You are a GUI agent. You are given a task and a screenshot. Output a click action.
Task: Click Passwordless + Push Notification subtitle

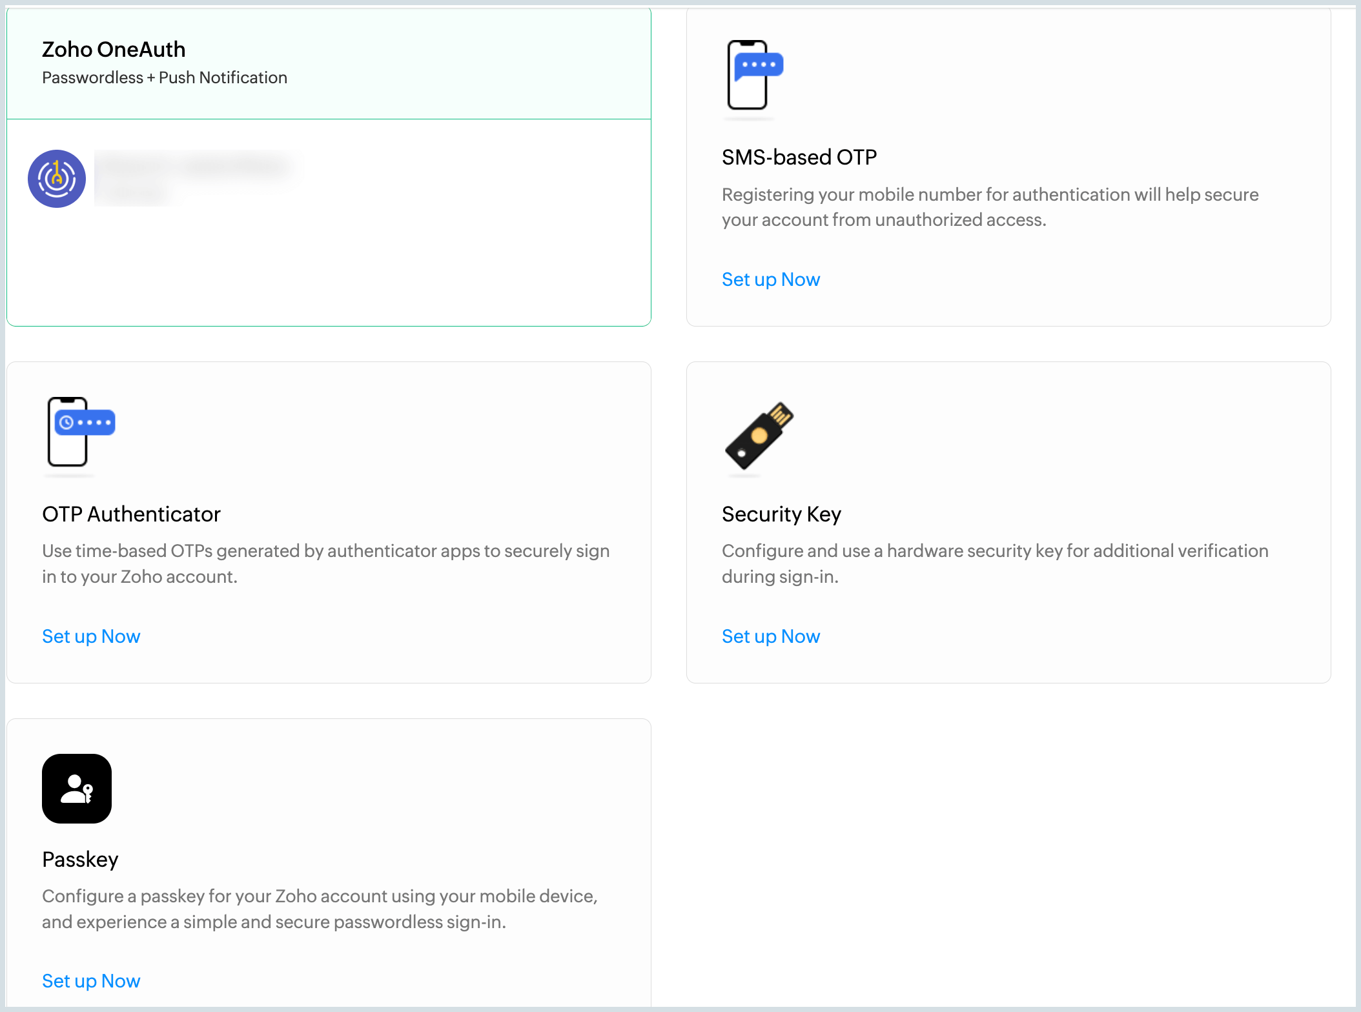[x=165, y=78]
